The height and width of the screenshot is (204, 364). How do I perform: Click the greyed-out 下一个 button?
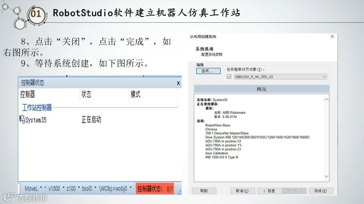(x=294, y=191)
